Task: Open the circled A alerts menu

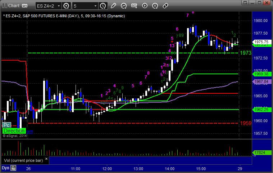Action: tap(155, 6)
